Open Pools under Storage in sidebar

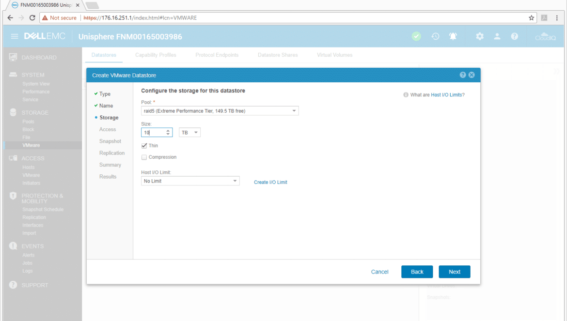(x=28, y=122)
